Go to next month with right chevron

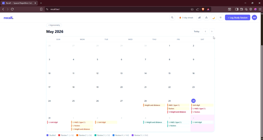[212, 31]
